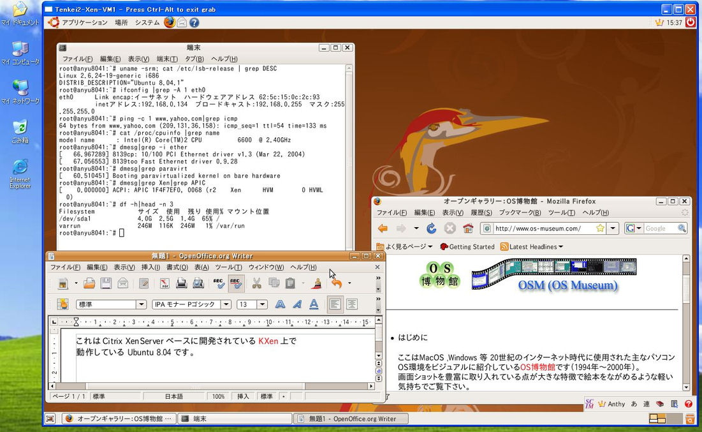Image resolution: width=702 pixels, height=432 pixels.
Task: Click the red power button in Ubuntu panel
Action: coord(691,22)
